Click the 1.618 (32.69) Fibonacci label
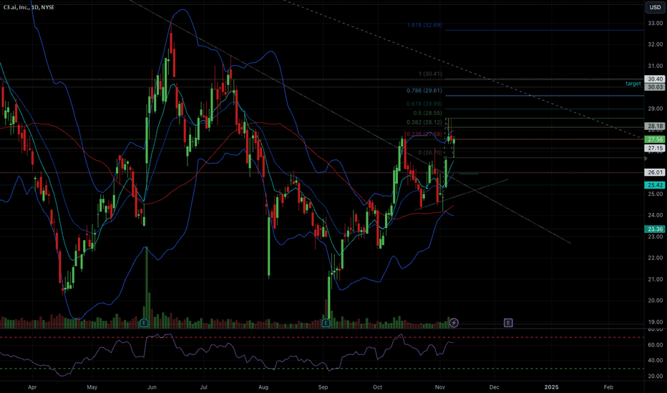Viewport: 667px width, 393px height. (424, 25)
